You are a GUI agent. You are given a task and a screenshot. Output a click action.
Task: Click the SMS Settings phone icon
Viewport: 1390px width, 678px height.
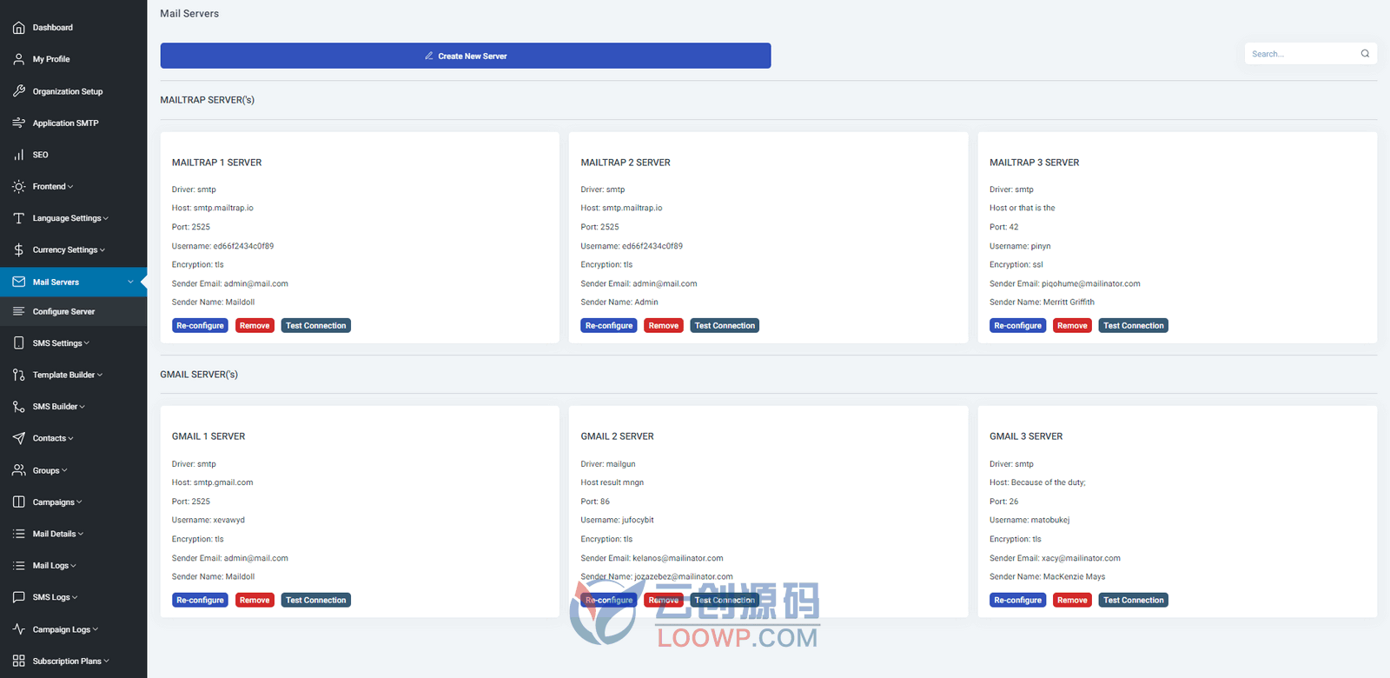coord(18,343)
